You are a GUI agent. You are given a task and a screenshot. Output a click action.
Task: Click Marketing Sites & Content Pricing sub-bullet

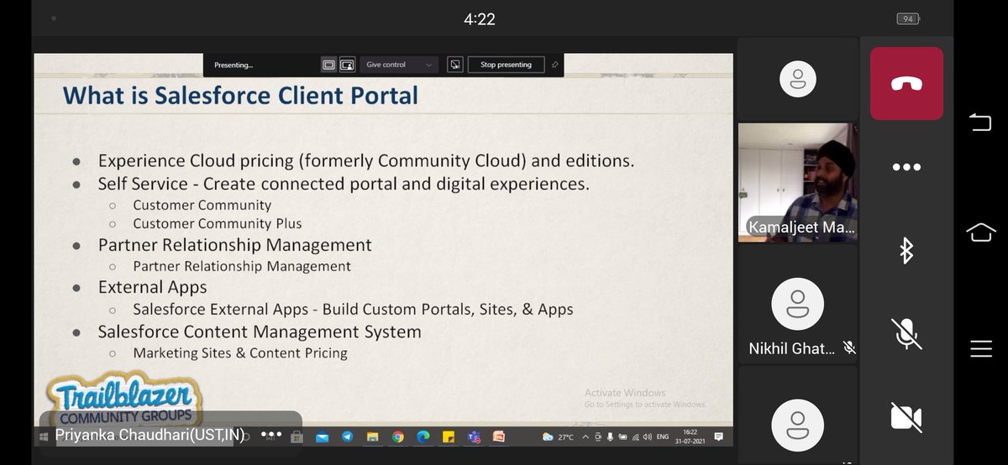[x=240, y=353]
